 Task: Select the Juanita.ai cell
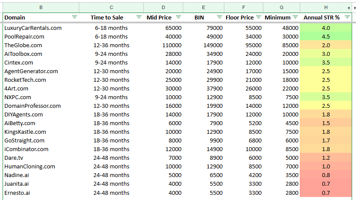tap(41, 184)
